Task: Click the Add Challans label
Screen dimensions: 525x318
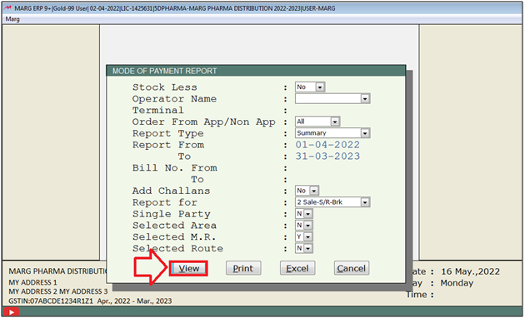Action: pos(171,191)
